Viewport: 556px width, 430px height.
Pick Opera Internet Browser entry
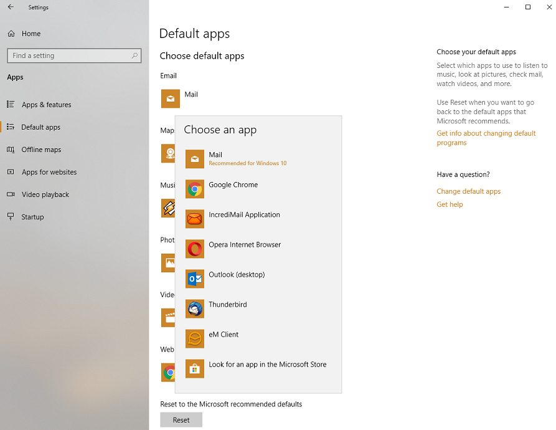point(258,249)
